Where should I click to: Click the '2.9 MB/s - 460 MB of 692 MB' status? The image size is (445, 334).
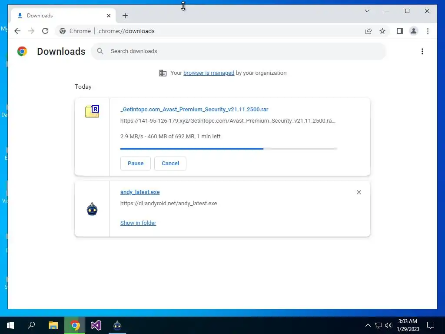tap(170, 136)
